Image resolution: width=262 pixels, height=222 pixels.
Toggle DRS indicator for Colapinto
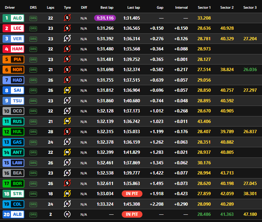33,204
